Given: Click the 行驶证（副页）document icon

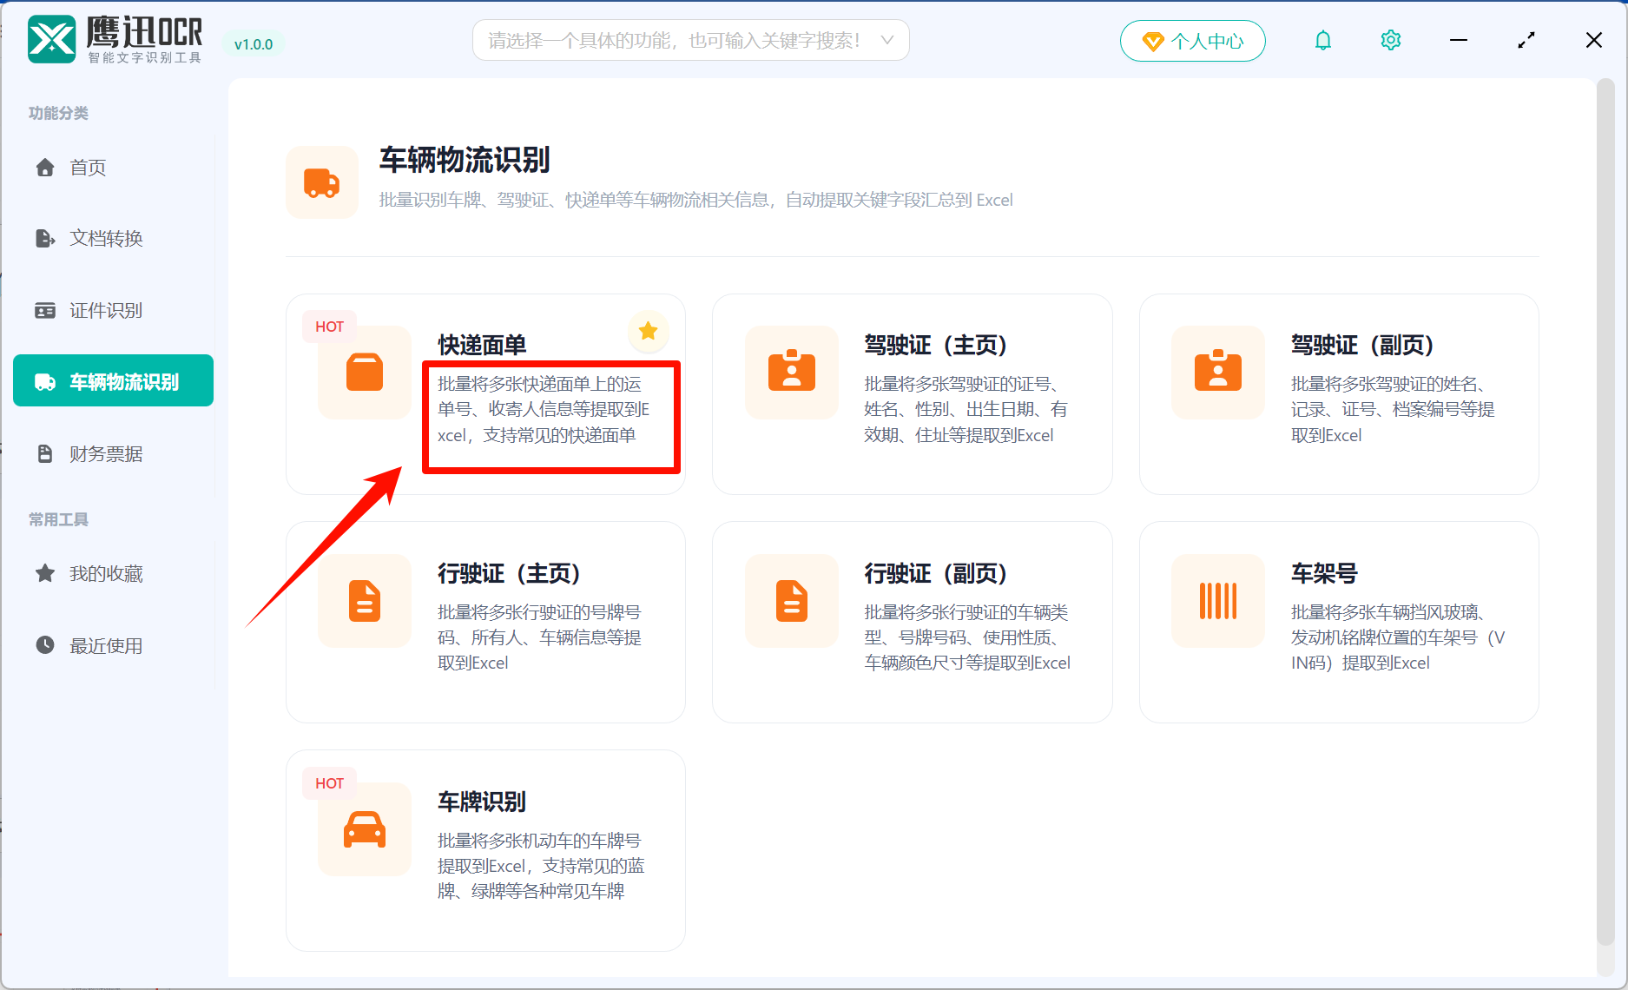Looking at the screenshot, I should (x=791, y=601).
